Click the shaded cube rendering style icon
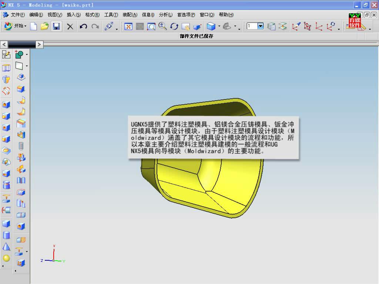Image resolution: width=379 pixels, height=284 pixels. click(211, 26)
